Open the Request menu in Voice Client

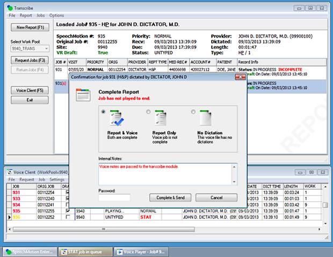click(27, 179)
